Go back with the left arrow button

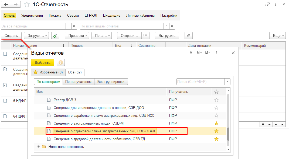coord(6,4)
